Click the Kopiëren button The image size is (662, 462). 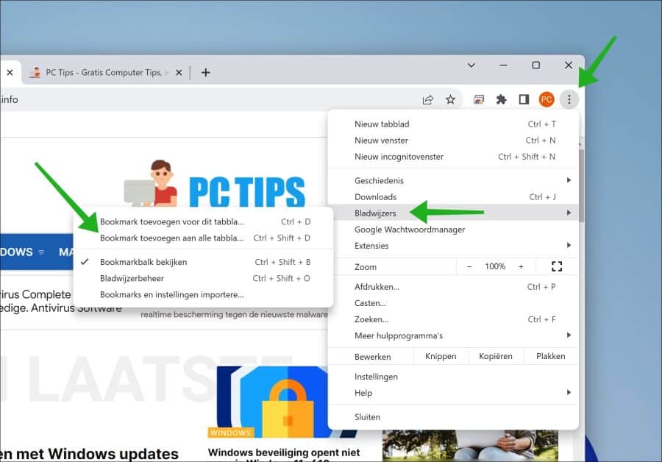[496, 356]
